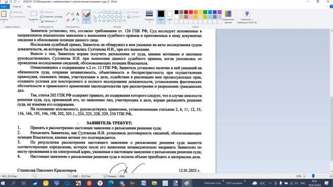Open the Rotate dropdown
Screen dimensions: 333x187
coord(48,21)
